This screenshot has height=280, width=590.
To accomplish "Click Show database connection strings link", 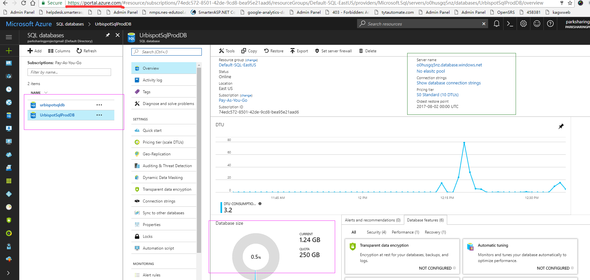I will [448, 83].
